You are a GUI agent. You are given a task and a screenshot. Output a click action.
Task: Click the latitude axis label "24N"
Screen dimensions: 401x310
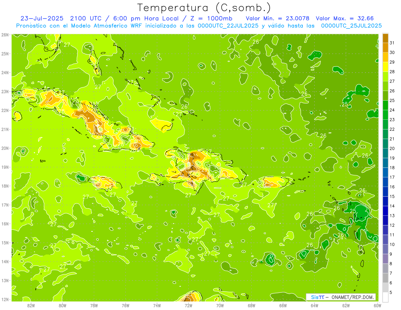5,73
